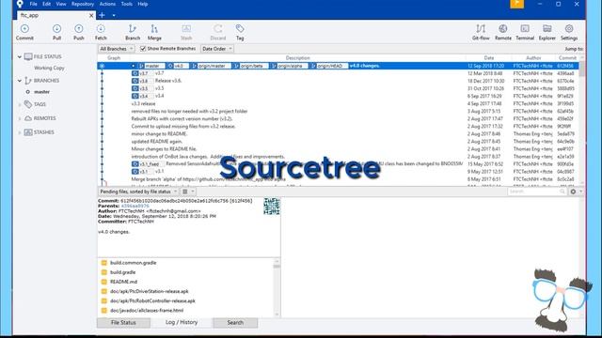The height and width of the screenshot is (338, 602).
Task: Expand the STASHES section
Action: [x=20, y=132]
